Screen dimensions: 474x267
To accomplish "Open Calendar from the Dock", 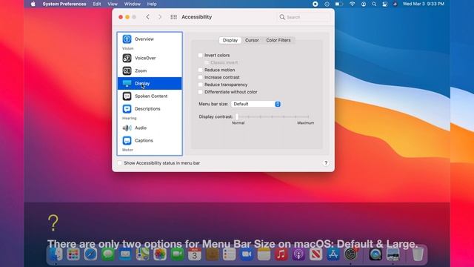I will [x=194, y=254].
